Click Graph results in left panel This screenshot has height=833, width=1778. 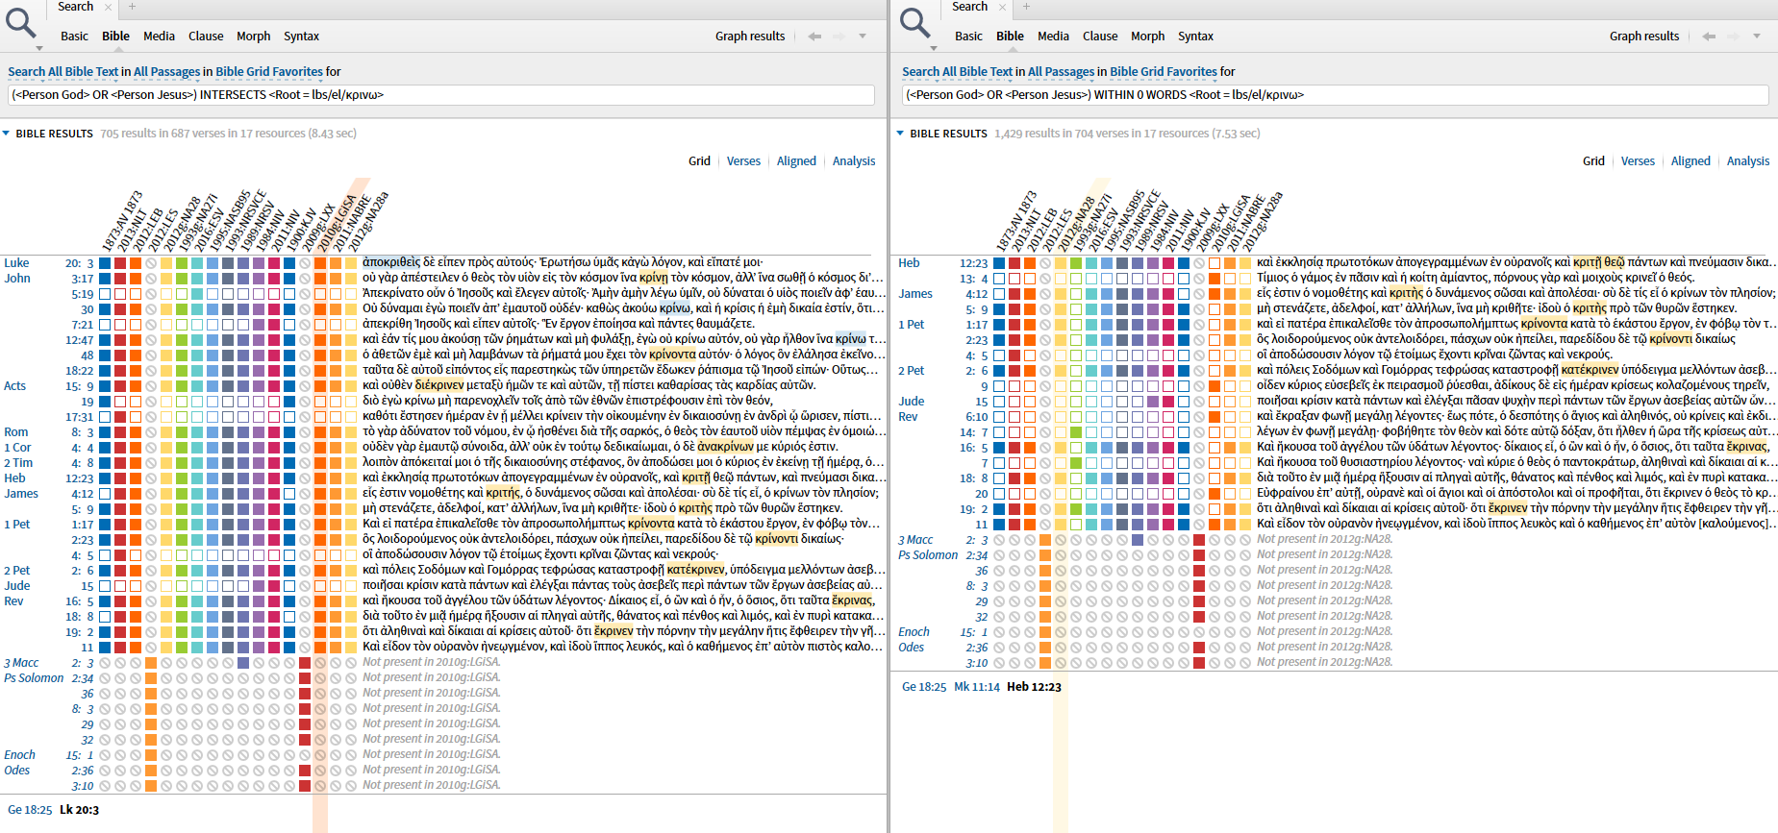click(750, 37)
